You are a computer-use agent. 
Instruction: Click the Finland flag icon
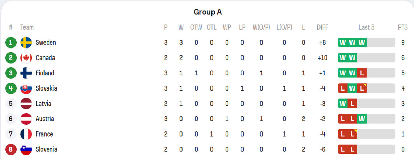pyautogui.click(x=26, y=73)
